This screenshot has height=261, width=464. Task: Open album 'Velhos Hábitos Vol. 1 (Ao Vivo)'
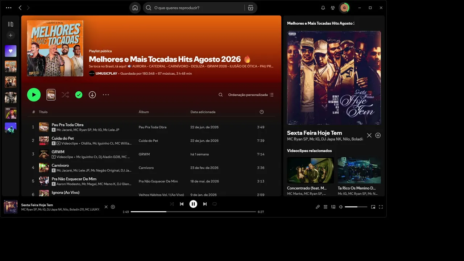click(161, 195)
